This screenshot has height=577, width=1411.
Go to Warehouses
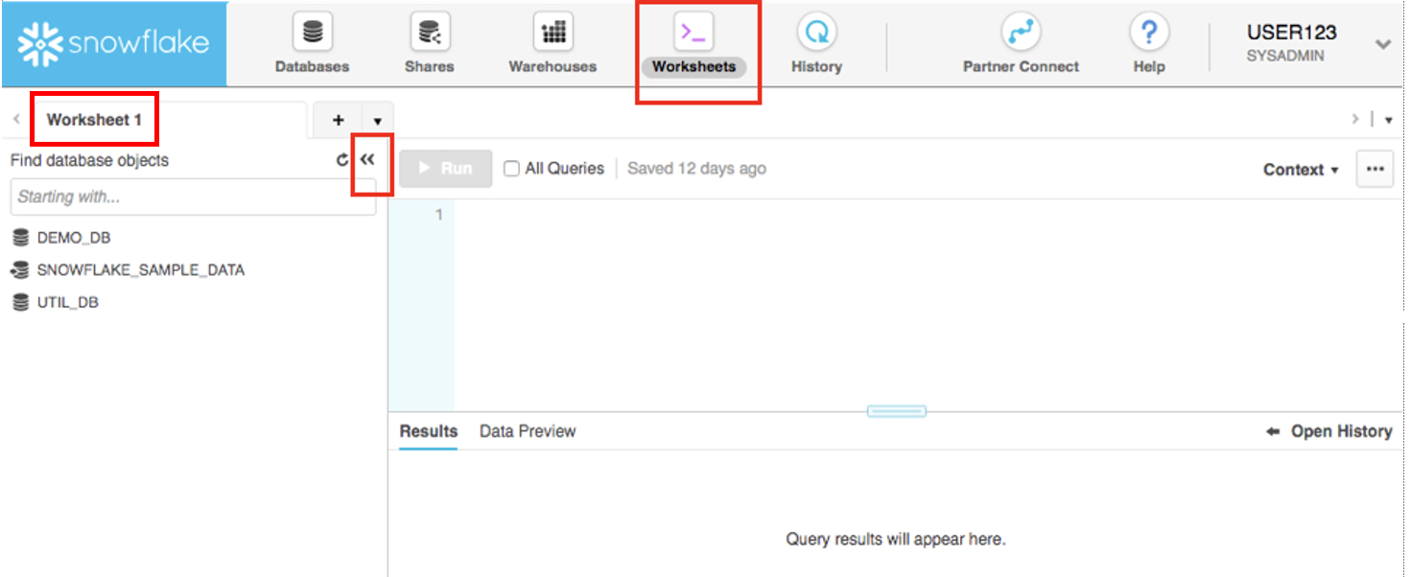[x=553, y=44]
